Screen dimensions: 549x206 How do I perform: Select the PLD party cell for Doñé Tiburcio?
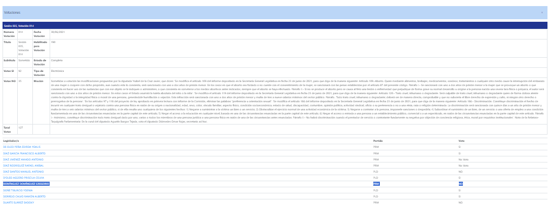[376, 190]
